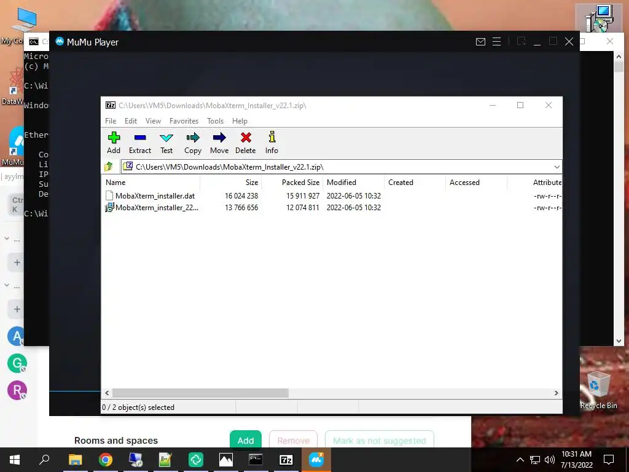Viewport: 629px width, 472px height.
Task: Click the Extract toolbar icon
Action: (139, 143)
